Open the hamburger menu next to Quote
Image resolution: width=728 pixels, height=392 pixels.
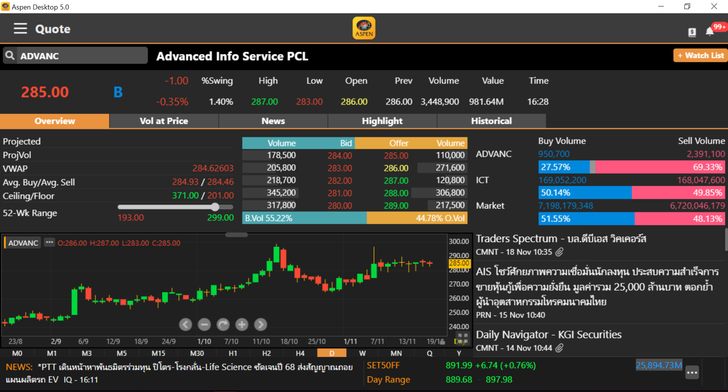(x=20, y=28)
